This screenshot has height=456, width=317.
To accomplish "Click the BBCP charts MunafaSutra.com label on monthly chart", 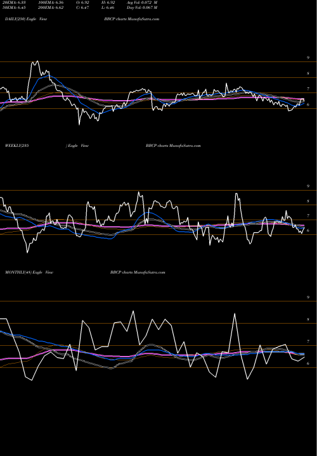I will (138, 272).
